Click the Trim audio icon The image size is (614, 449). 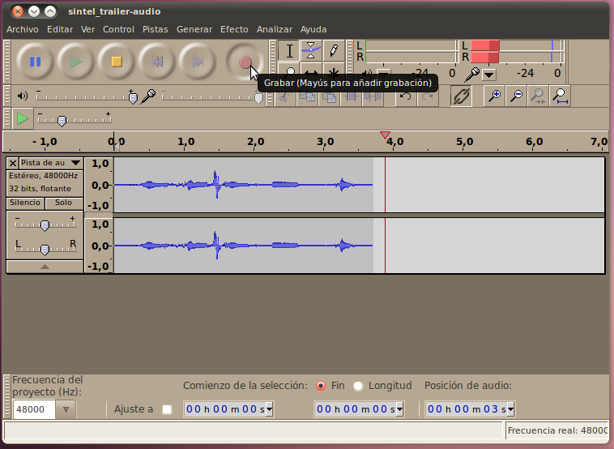click(351, 96)
